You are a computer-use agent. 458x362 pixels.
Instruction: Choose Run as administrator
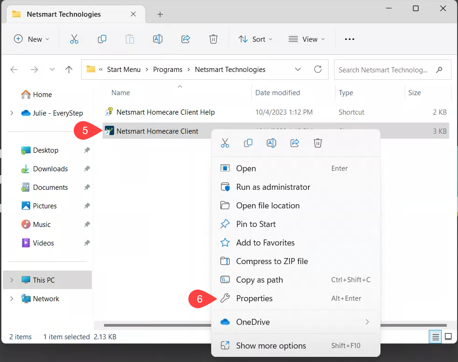pos(273,187)
